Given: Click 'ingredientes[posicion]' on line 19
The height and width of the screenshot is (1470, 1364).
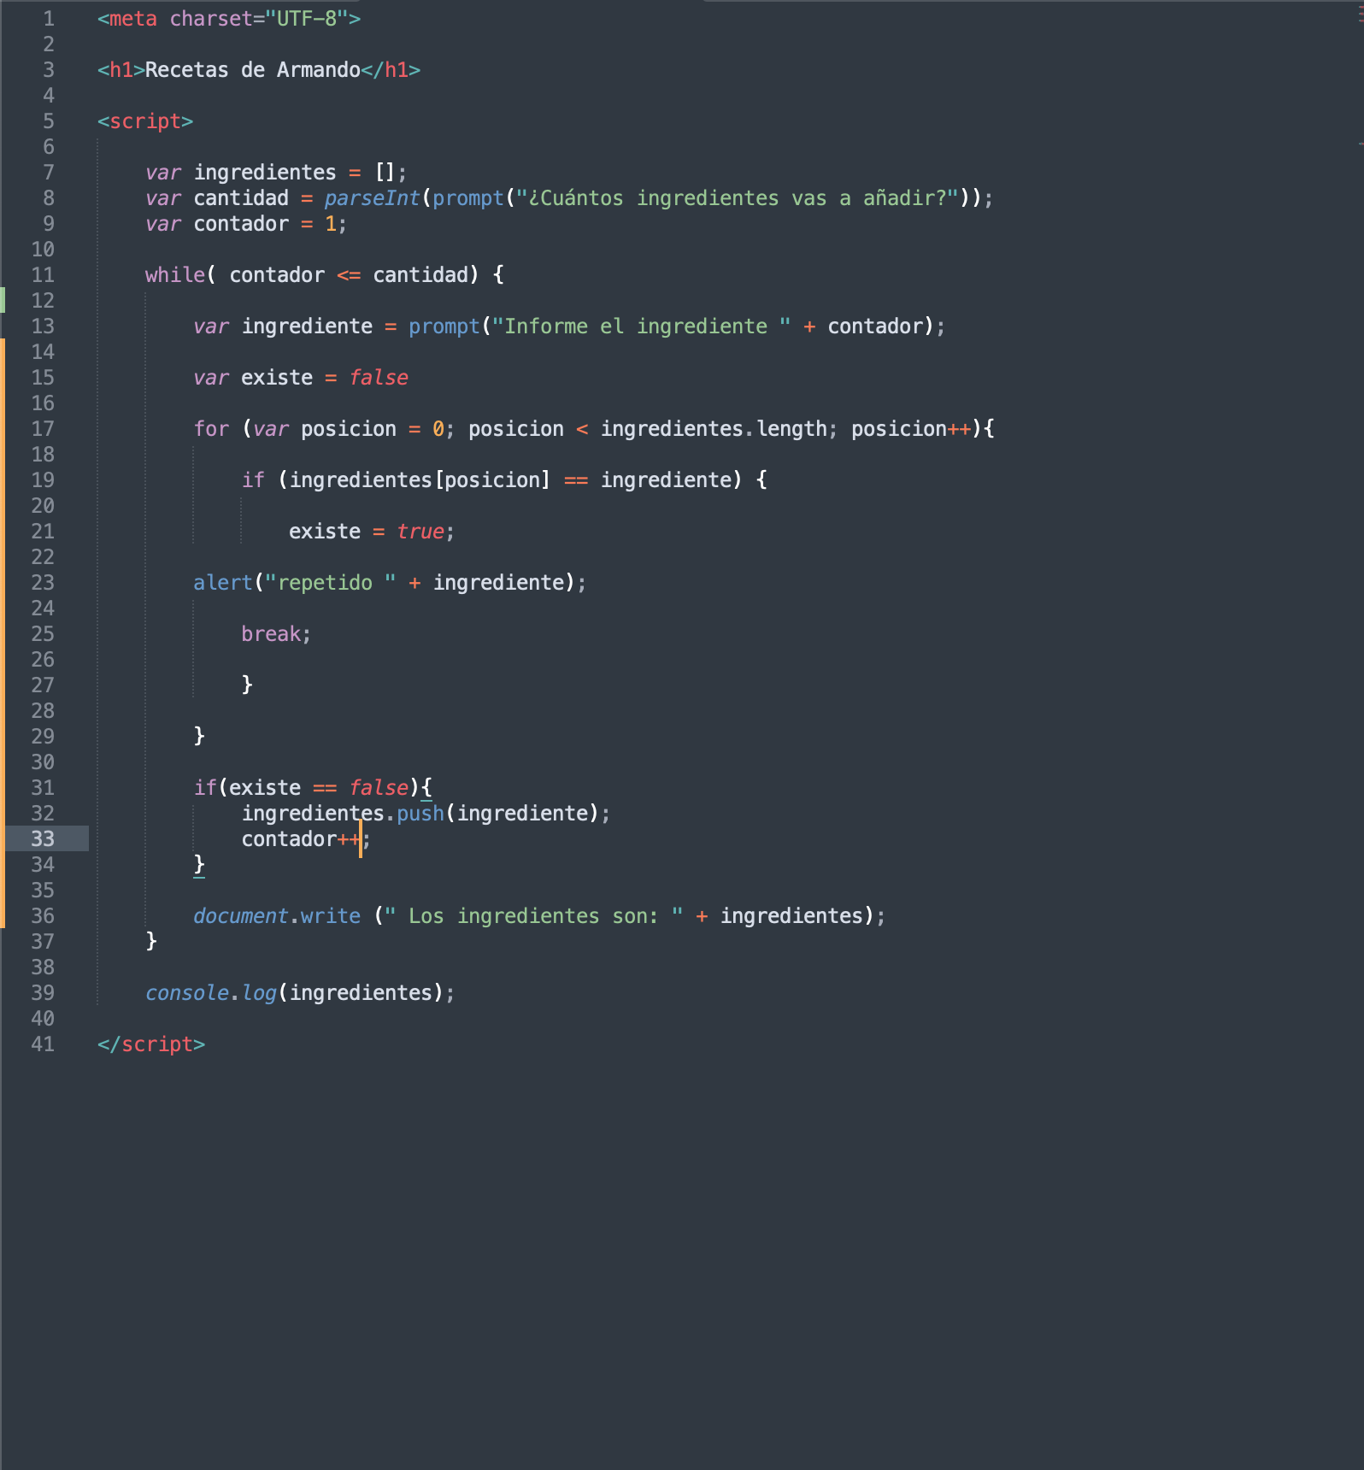Looking at the screenshot, I should pyautogui.click(x=420, y=480).
